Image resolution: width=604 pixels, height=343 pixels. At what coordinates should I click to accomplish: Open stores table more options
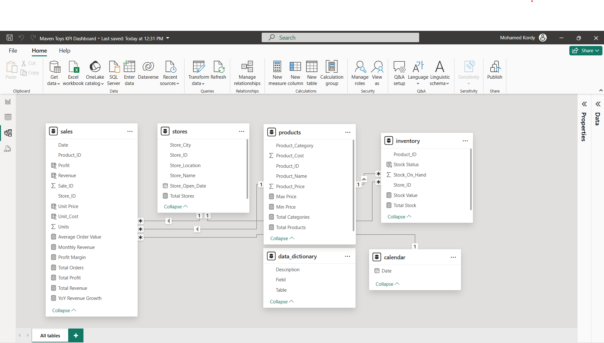tap(242, 132)
